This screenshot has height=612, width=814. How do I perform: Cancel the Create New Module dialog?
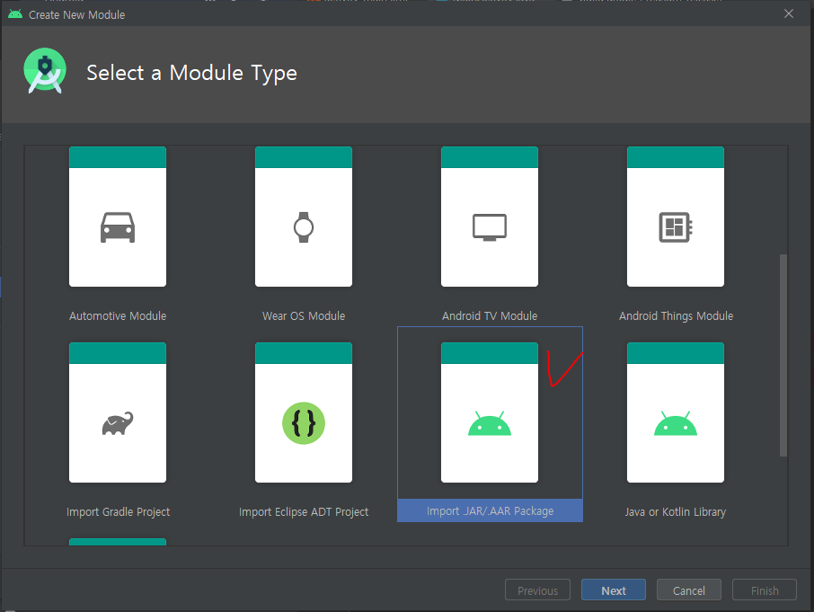689,590
